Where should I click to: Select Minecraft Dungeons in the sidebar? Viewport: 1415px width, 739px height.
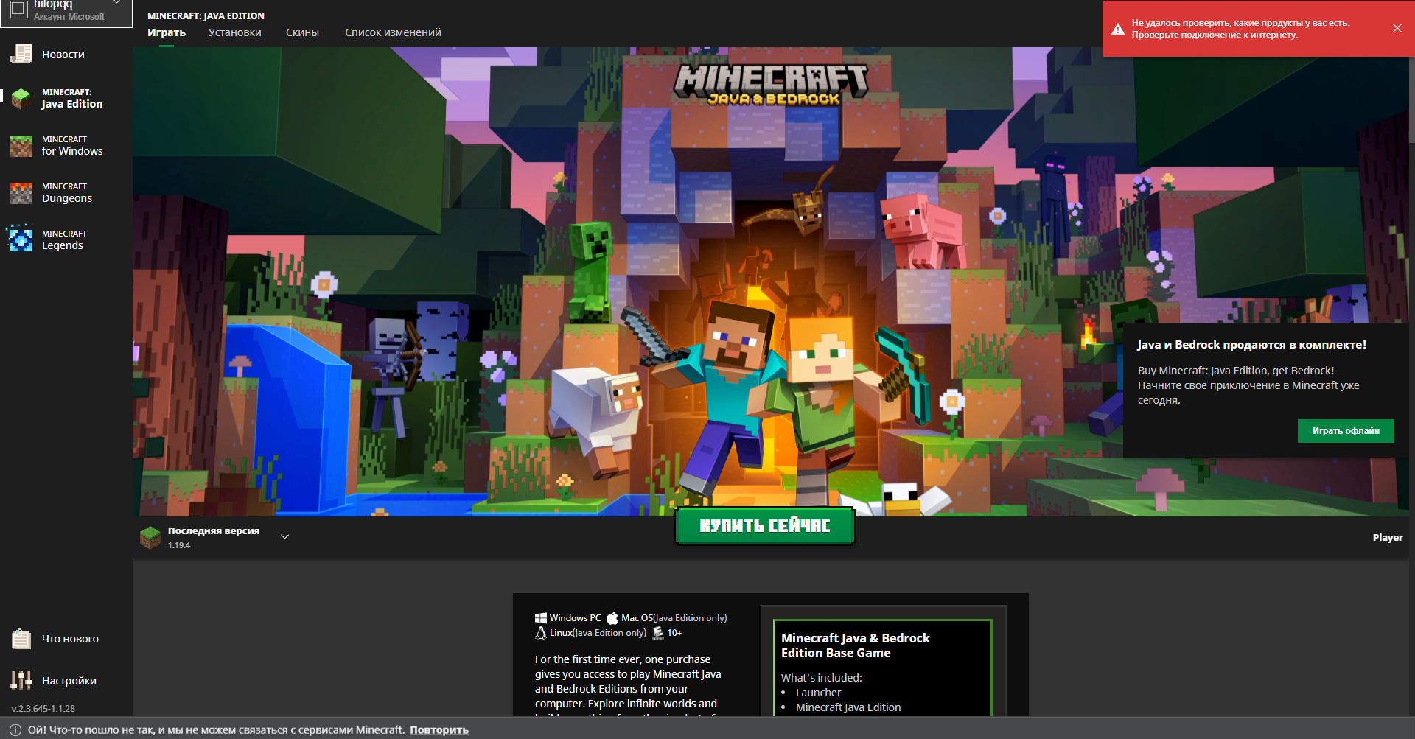(x=67, y=193)
